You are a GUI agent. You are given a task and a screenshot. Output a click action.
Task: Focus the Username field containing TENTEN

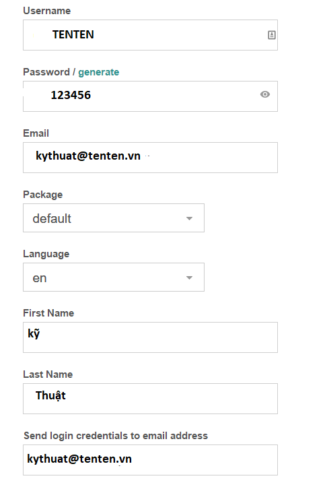(x=150, y=35)
